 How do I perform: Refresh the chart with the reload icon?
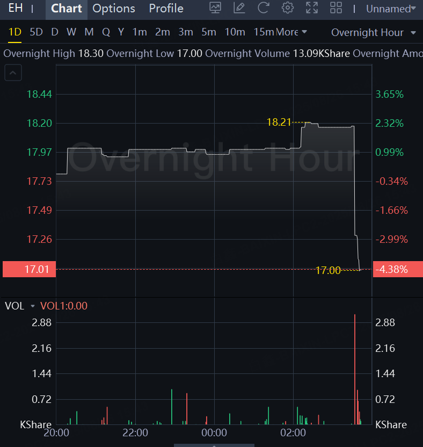[263, 8]
